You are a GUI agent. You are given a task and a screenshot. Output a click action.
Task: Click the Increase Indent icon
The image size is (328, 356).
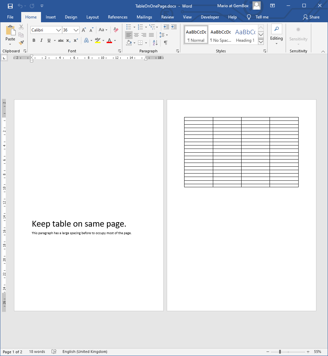(x=174, y=27)
